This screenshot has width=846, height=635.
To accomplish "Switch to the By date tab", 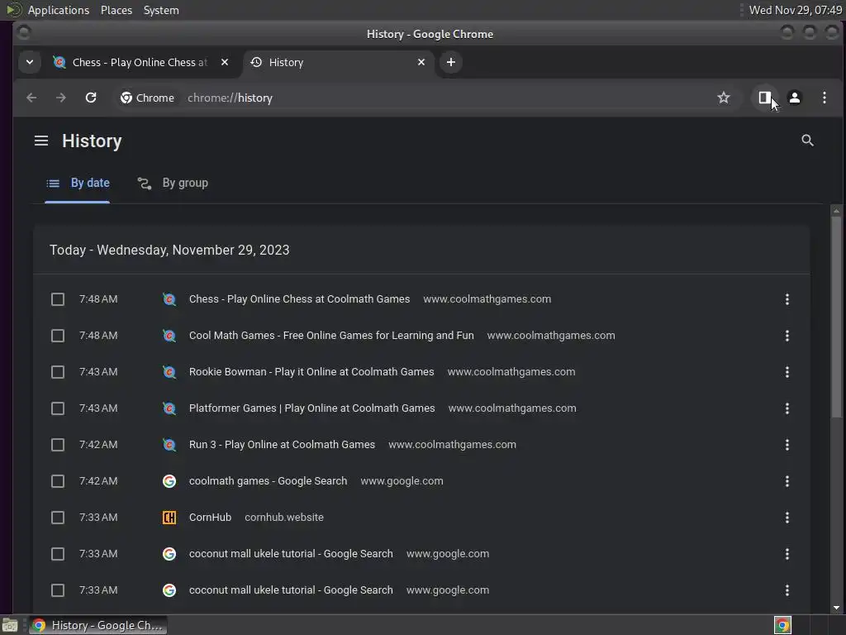I will 78,183.
